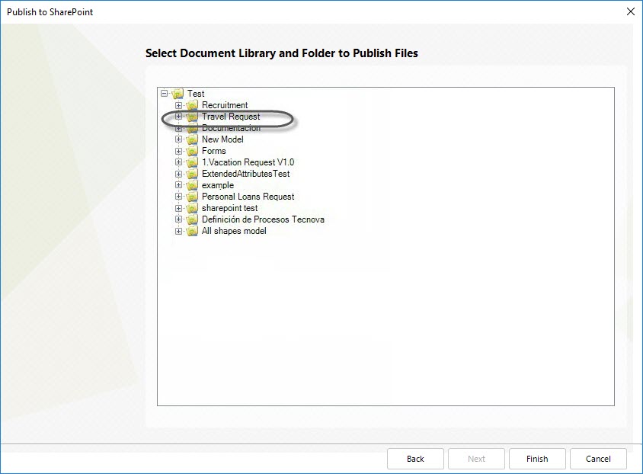Expand the ExtendedAttributesTest folder node

(178, 174)
